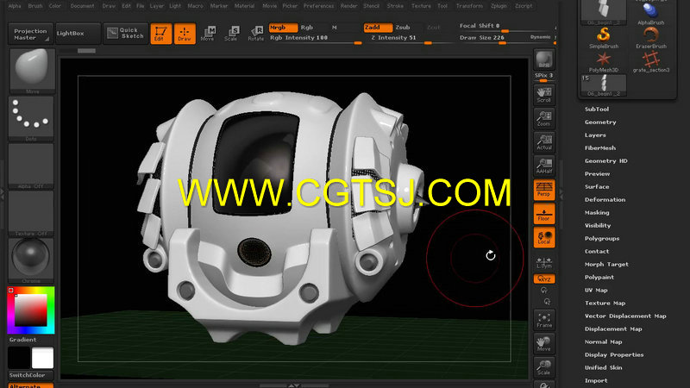This screenshot has height=388, width=690.
Task: Click the AAHalf view icon
Action: (544, 166)
